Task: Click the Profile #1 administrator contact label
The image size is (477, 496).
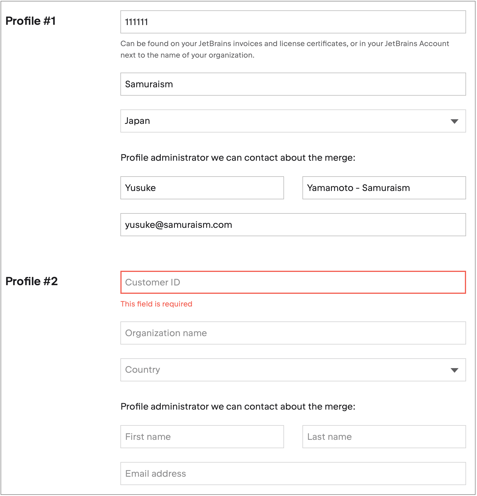Action: click(x=238, y=158)
